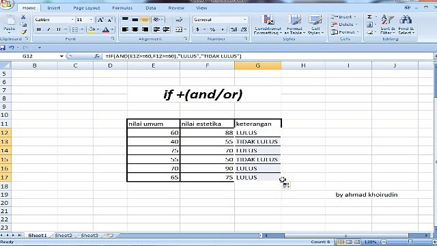Toggle Top Align
This screenshot has width=437, height=246.
pyautogui.click(x=125, y=19)
